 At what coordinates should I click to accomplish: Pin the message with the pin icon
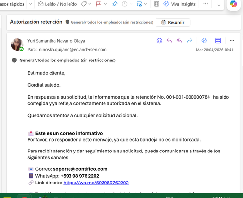click(115, 4)
